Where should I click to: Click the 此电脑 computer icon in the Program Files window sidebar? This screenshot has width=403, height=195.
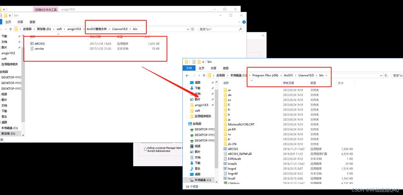[190, 124]
